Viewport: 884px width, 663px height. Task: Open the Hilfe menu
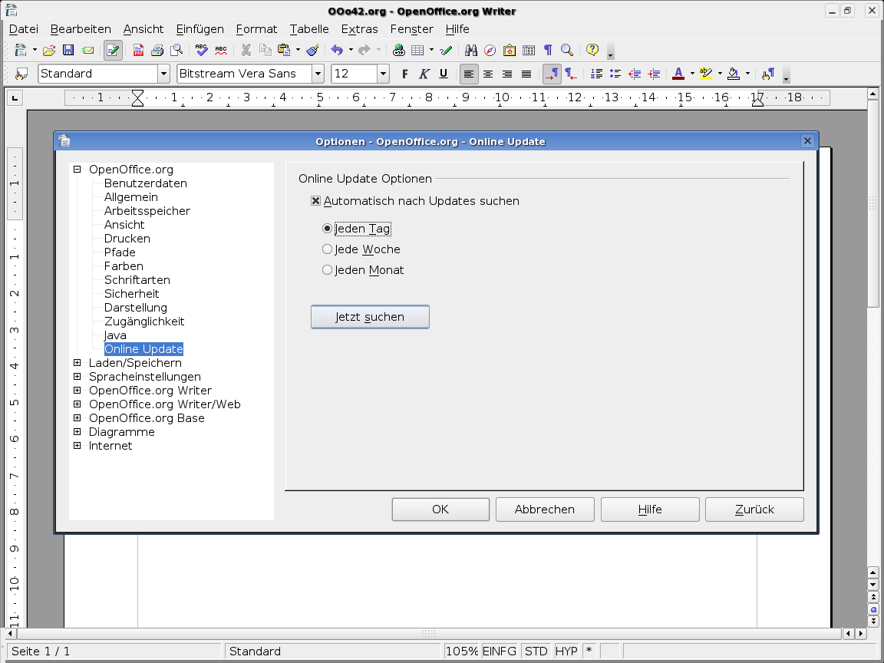tap(457, 28)
